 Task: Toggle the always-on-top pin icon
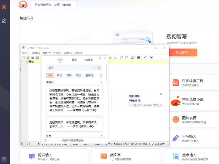click(145, 57)
